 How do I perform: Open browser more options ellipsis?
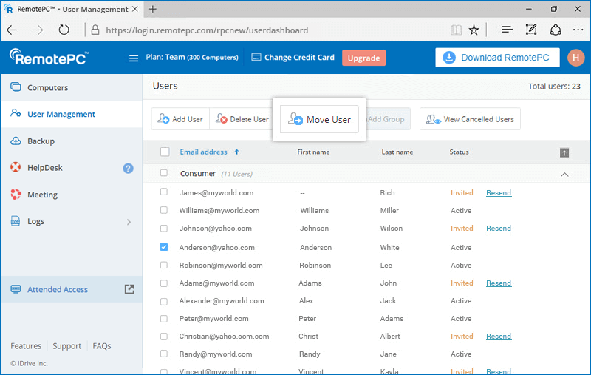pos(578,30)
